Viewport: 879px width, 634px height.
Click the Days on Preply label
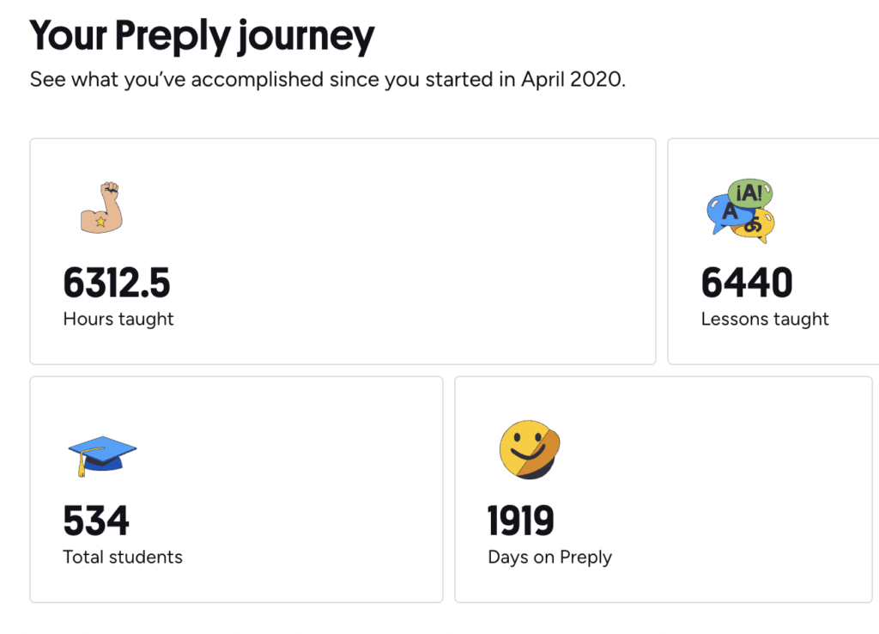(550, 558)
